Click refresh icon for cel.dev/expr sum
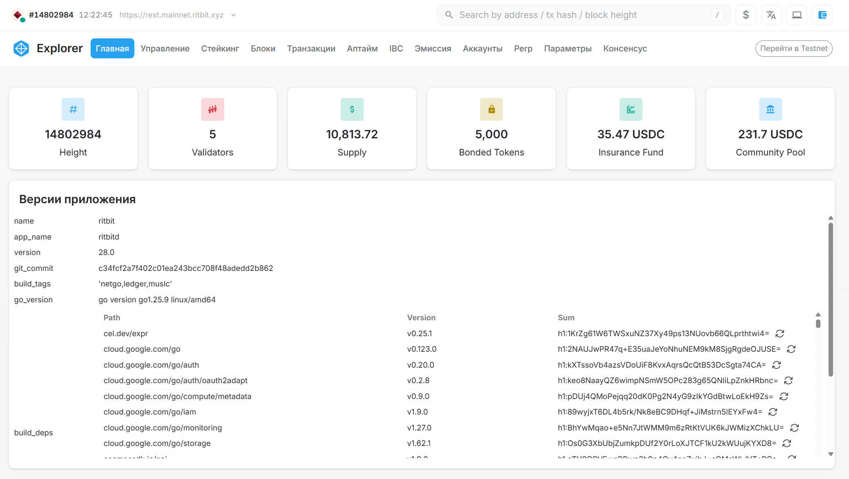The width and height of the screenshot is (849, 479). pos(780,334)
